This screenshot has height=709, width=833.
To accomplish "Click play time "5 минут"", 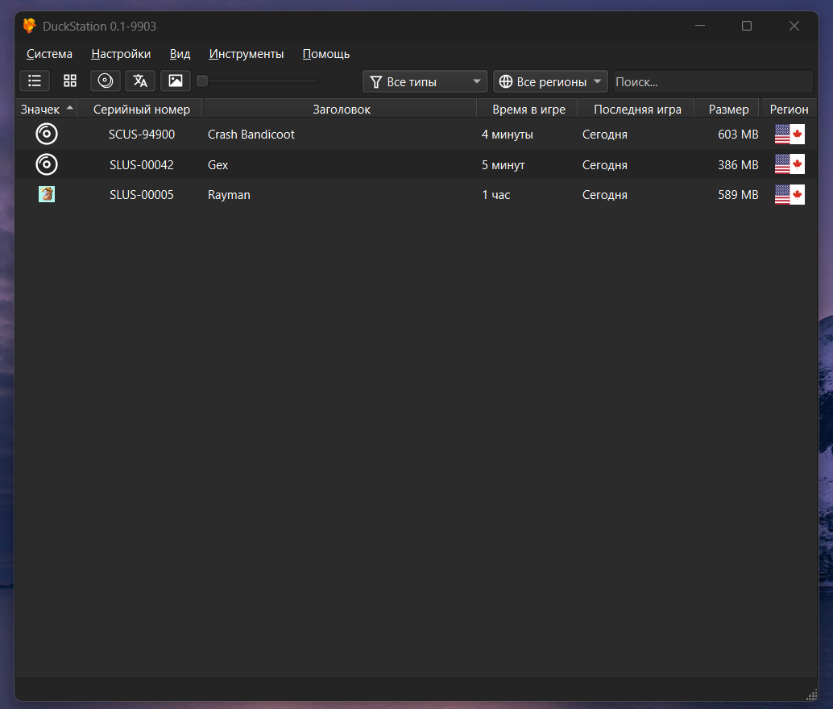I will 503,164.
